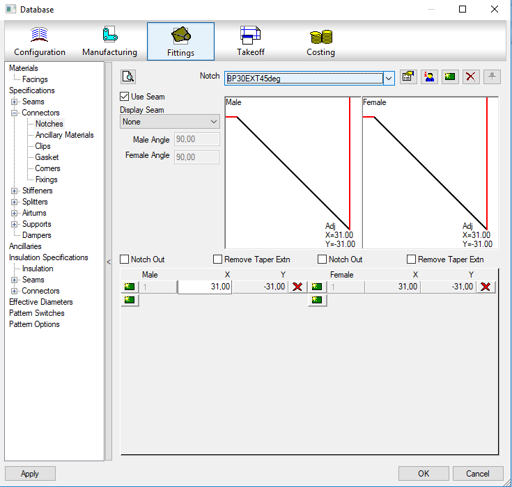The height and width of the screenshot is (487, 512).
Task: Add new Female point using bottom green icon
Action: (x=318, y=301)
